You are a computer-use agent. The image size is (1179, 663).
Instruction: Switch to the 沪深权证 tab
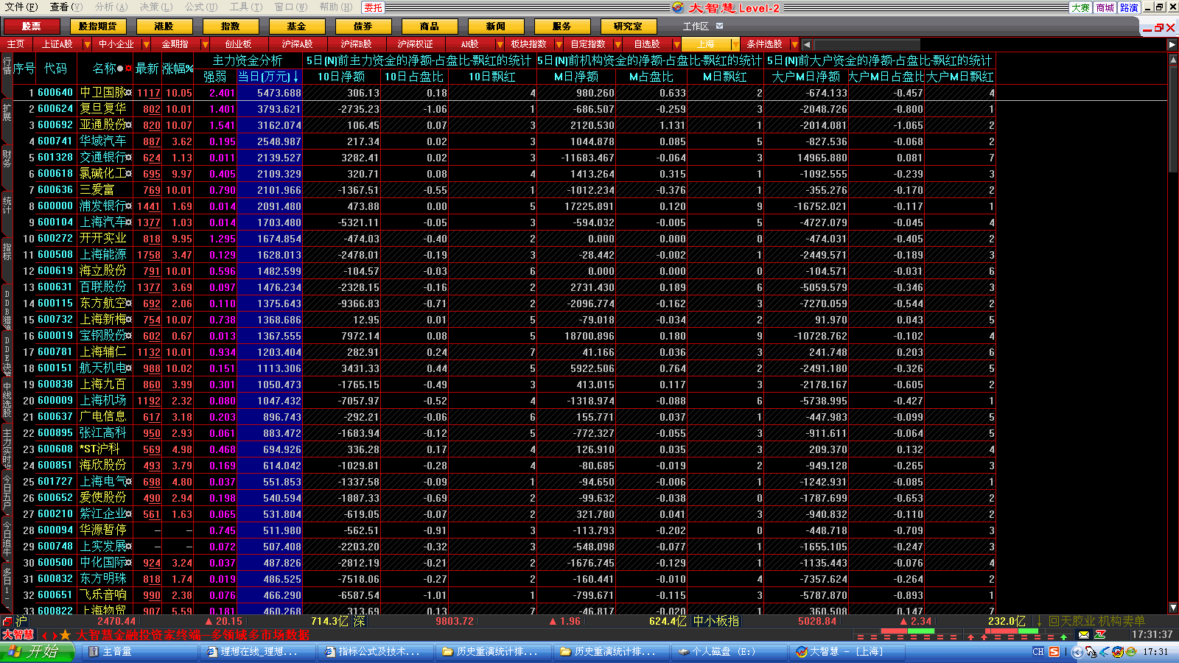coord(415,45)
